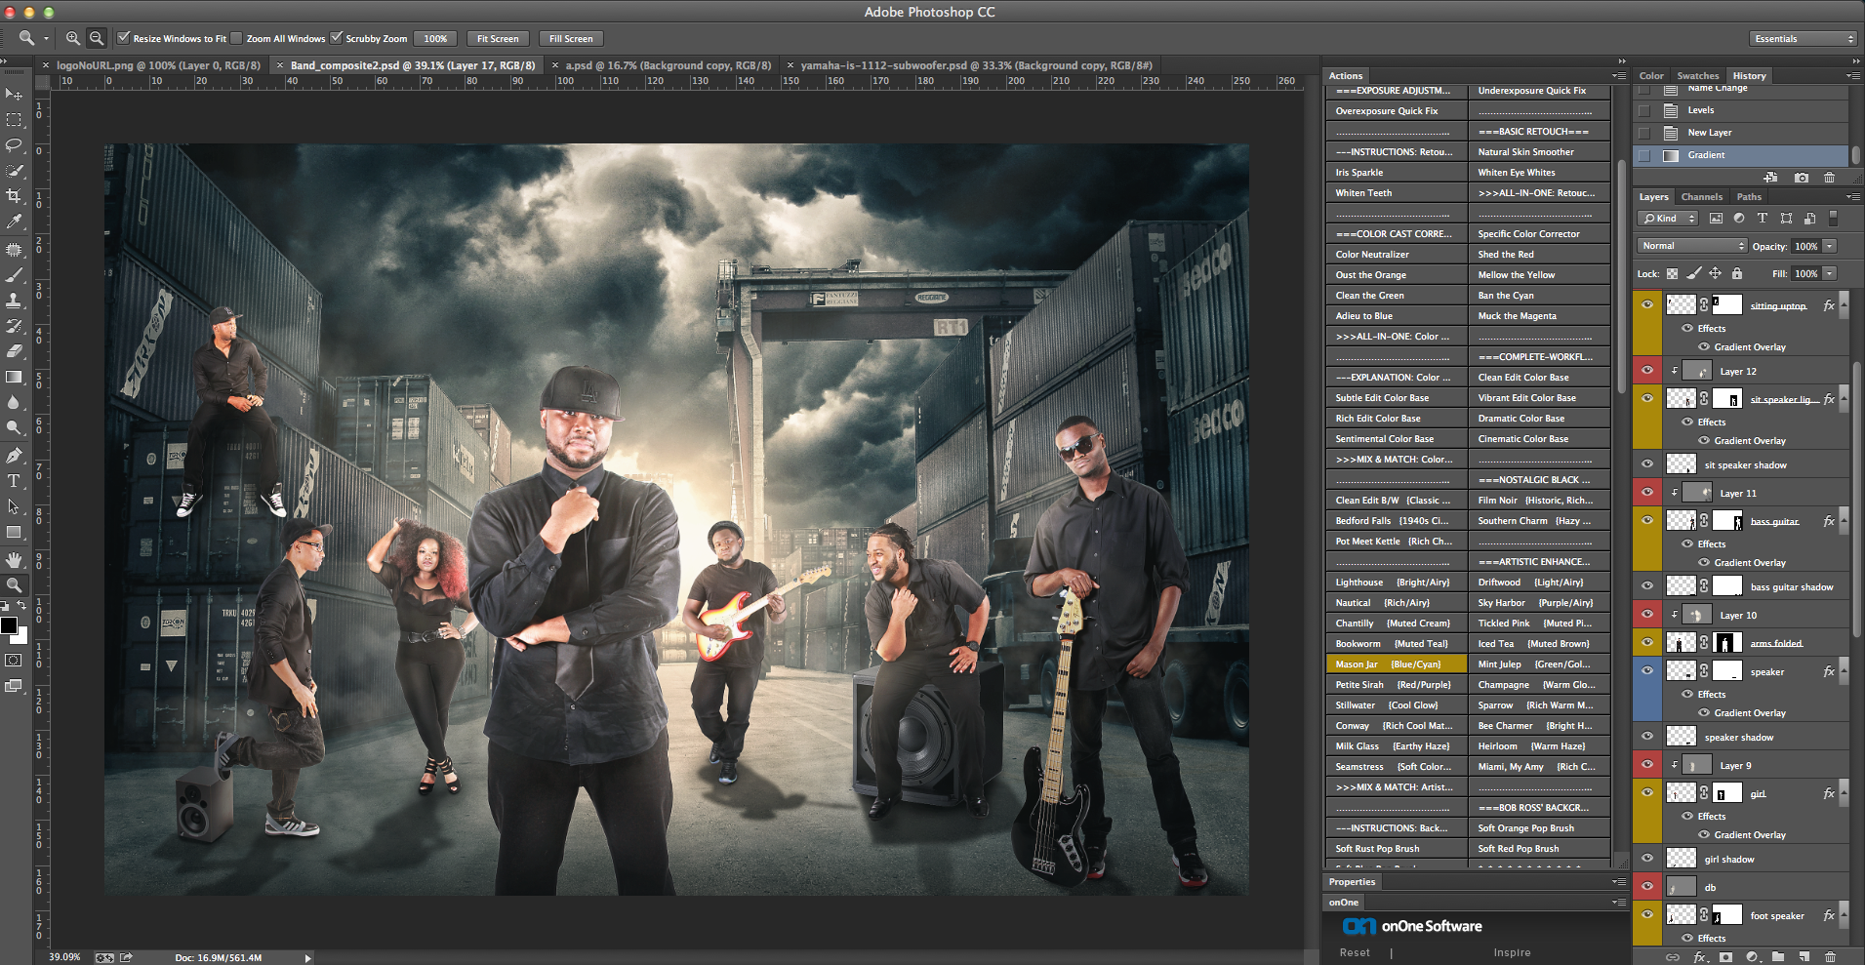
Task: Select the Quick Selection tool
Action: click(x=14, y=171)
